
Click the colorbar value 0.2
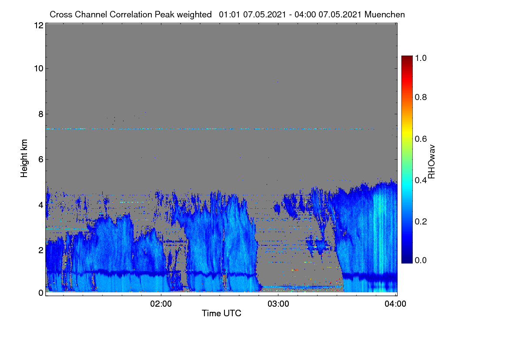click(421, 221)
